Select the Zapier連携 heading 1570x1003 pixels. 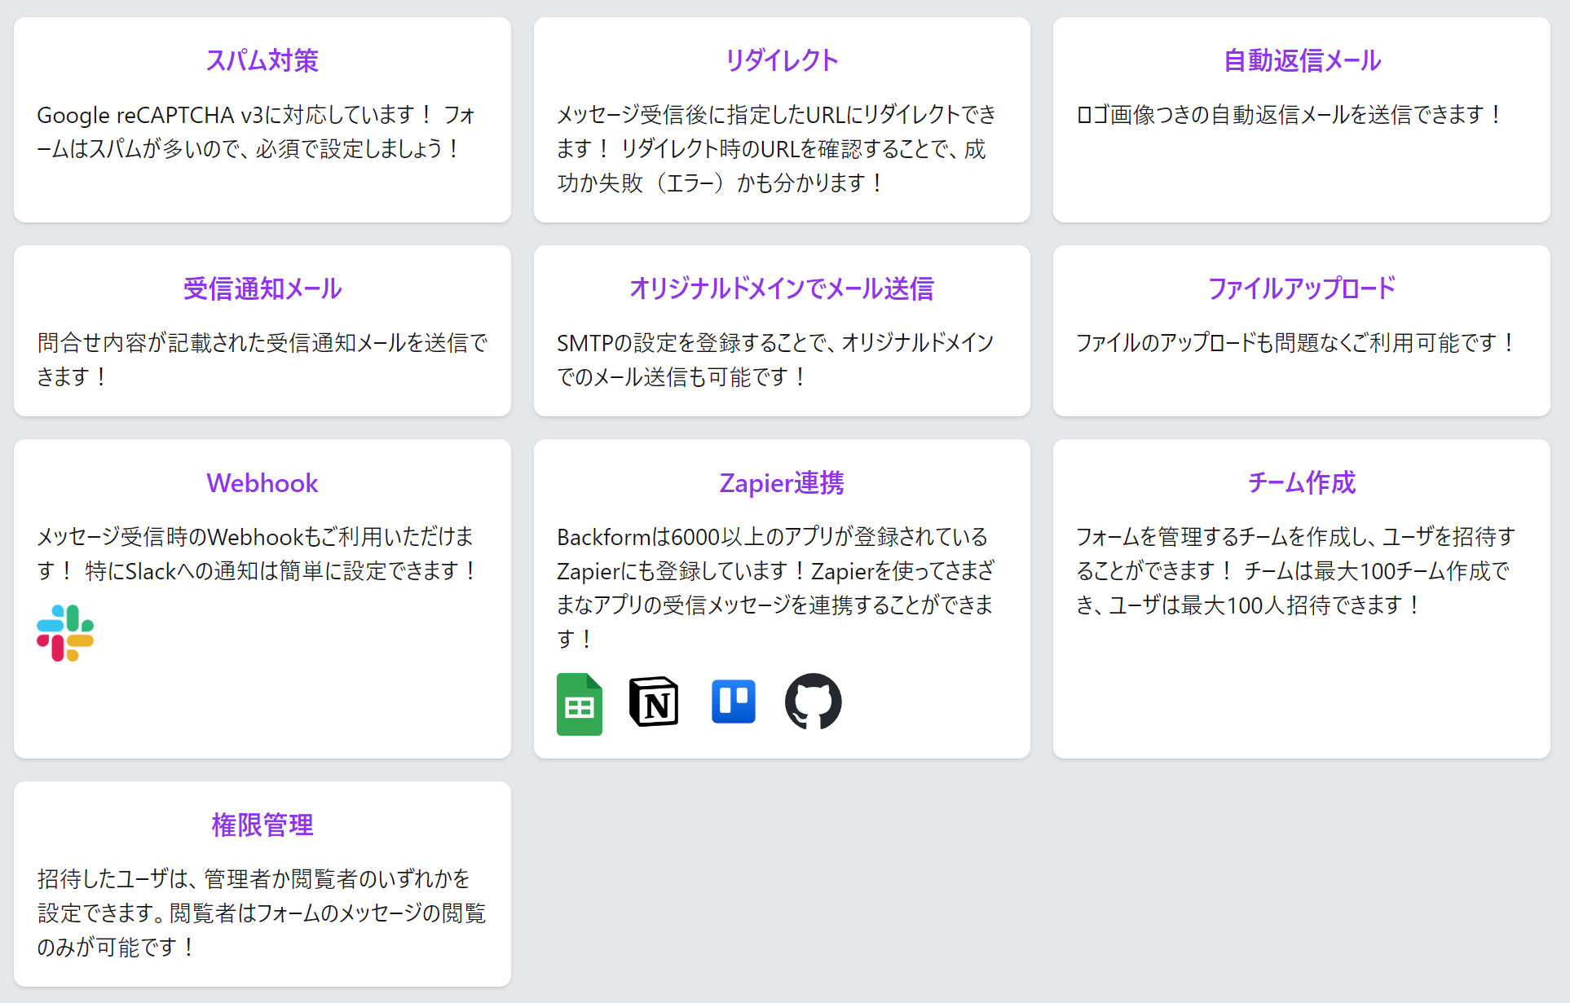point(781,483)
